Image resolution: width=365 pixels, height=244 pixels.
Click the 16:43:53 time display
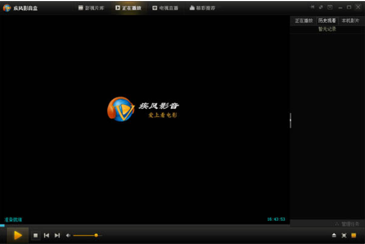(x=276, y=219)
